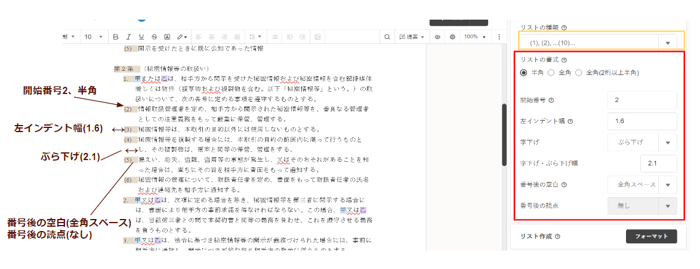Open the list type dropdown (1), (2)
Viewport: 700px width, 269px height.
point(598,42)
